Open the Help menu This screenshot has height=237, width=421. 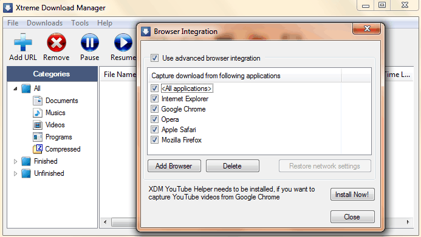pos(104,23)
